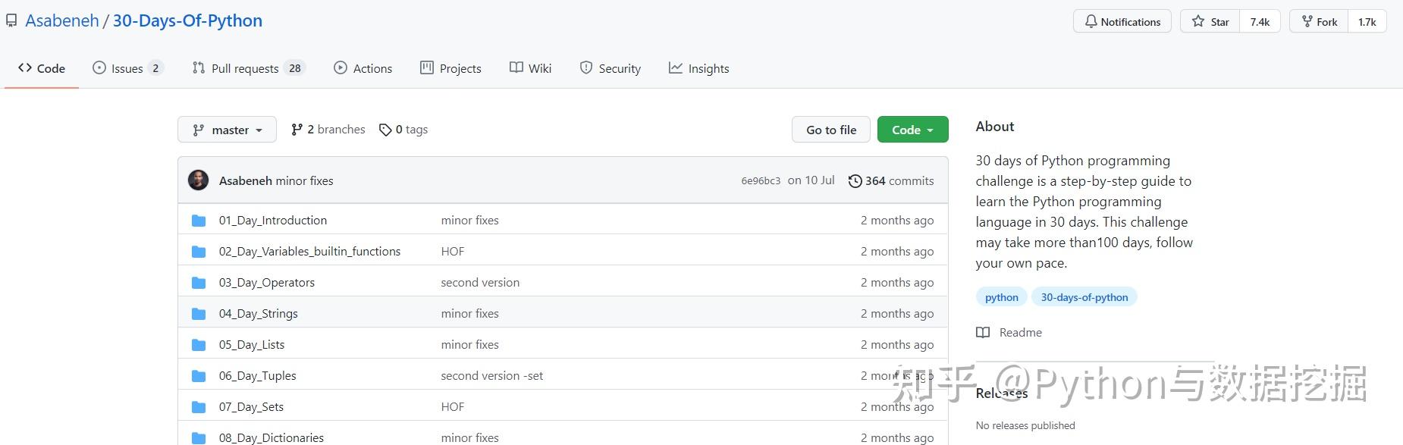Click the Insights graph icon in the nav
This screenshot has height=445, width=1403.
675,67
